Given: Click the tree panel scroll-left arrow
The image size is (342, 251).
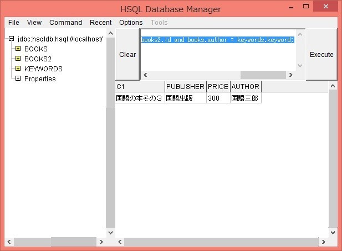Looking at the screenshot, I should click(x=9, y=242).
